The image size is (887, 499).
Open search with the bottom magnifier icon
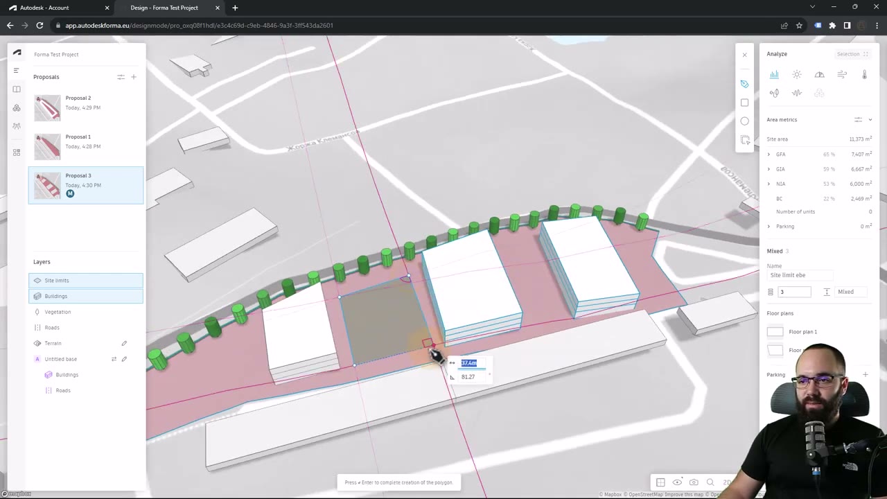pos(710,482)
